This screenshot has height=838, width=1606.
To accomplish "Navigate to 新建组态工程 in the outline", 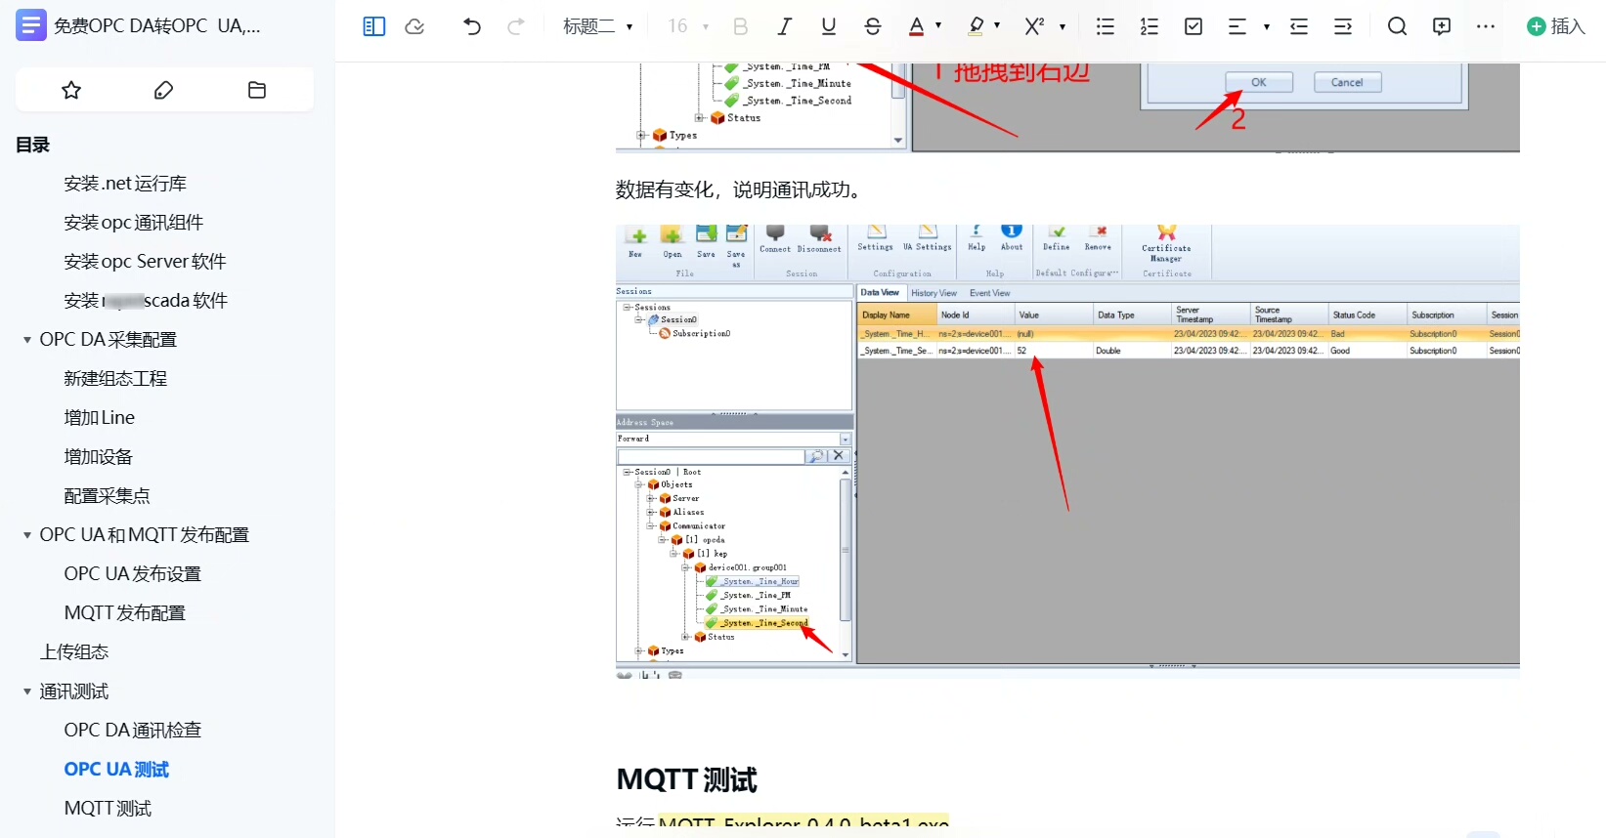I will click(x=115, y=379).
